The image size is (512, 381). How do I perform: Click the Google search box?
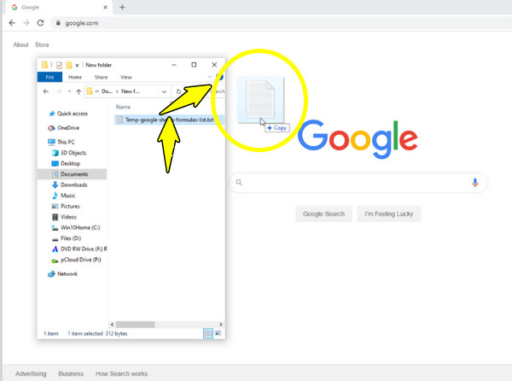358,182
